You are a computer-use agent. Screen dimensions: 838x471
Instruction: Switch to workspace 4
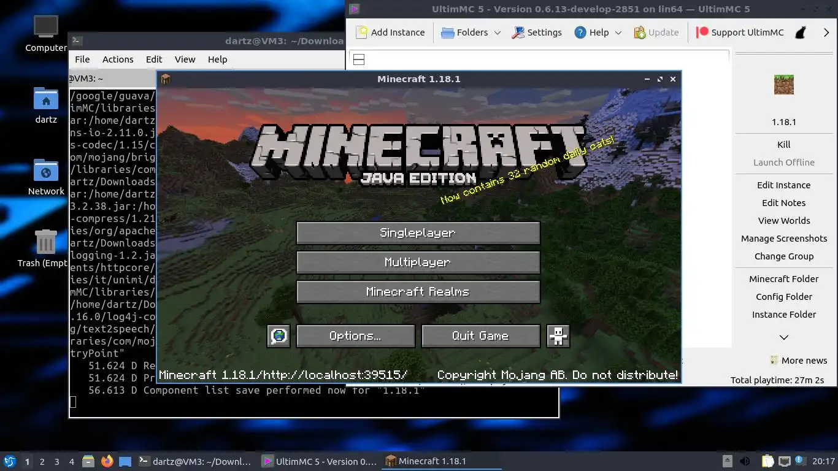(x=71, y=461)
